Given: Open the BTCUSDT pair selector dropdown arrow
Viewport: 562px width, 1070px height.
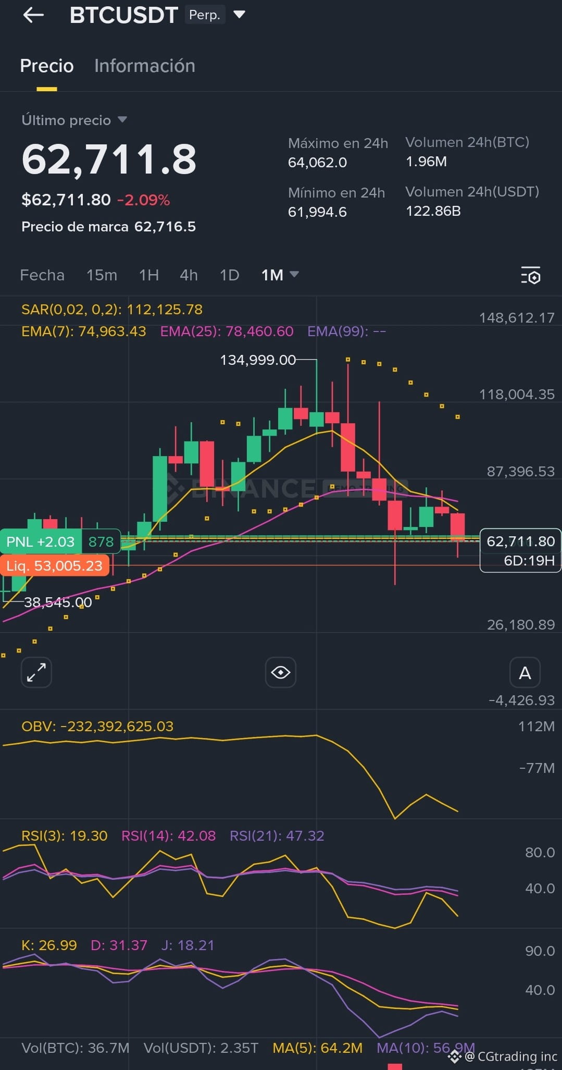Looking at the screenshot, I should tap(239, 15).
